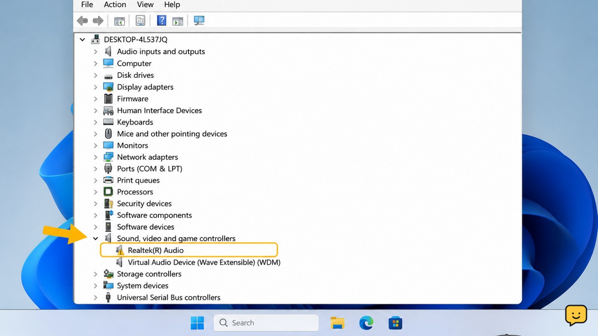Expand the Computer category
Screen dimensions: 598x336
(95, 63)
